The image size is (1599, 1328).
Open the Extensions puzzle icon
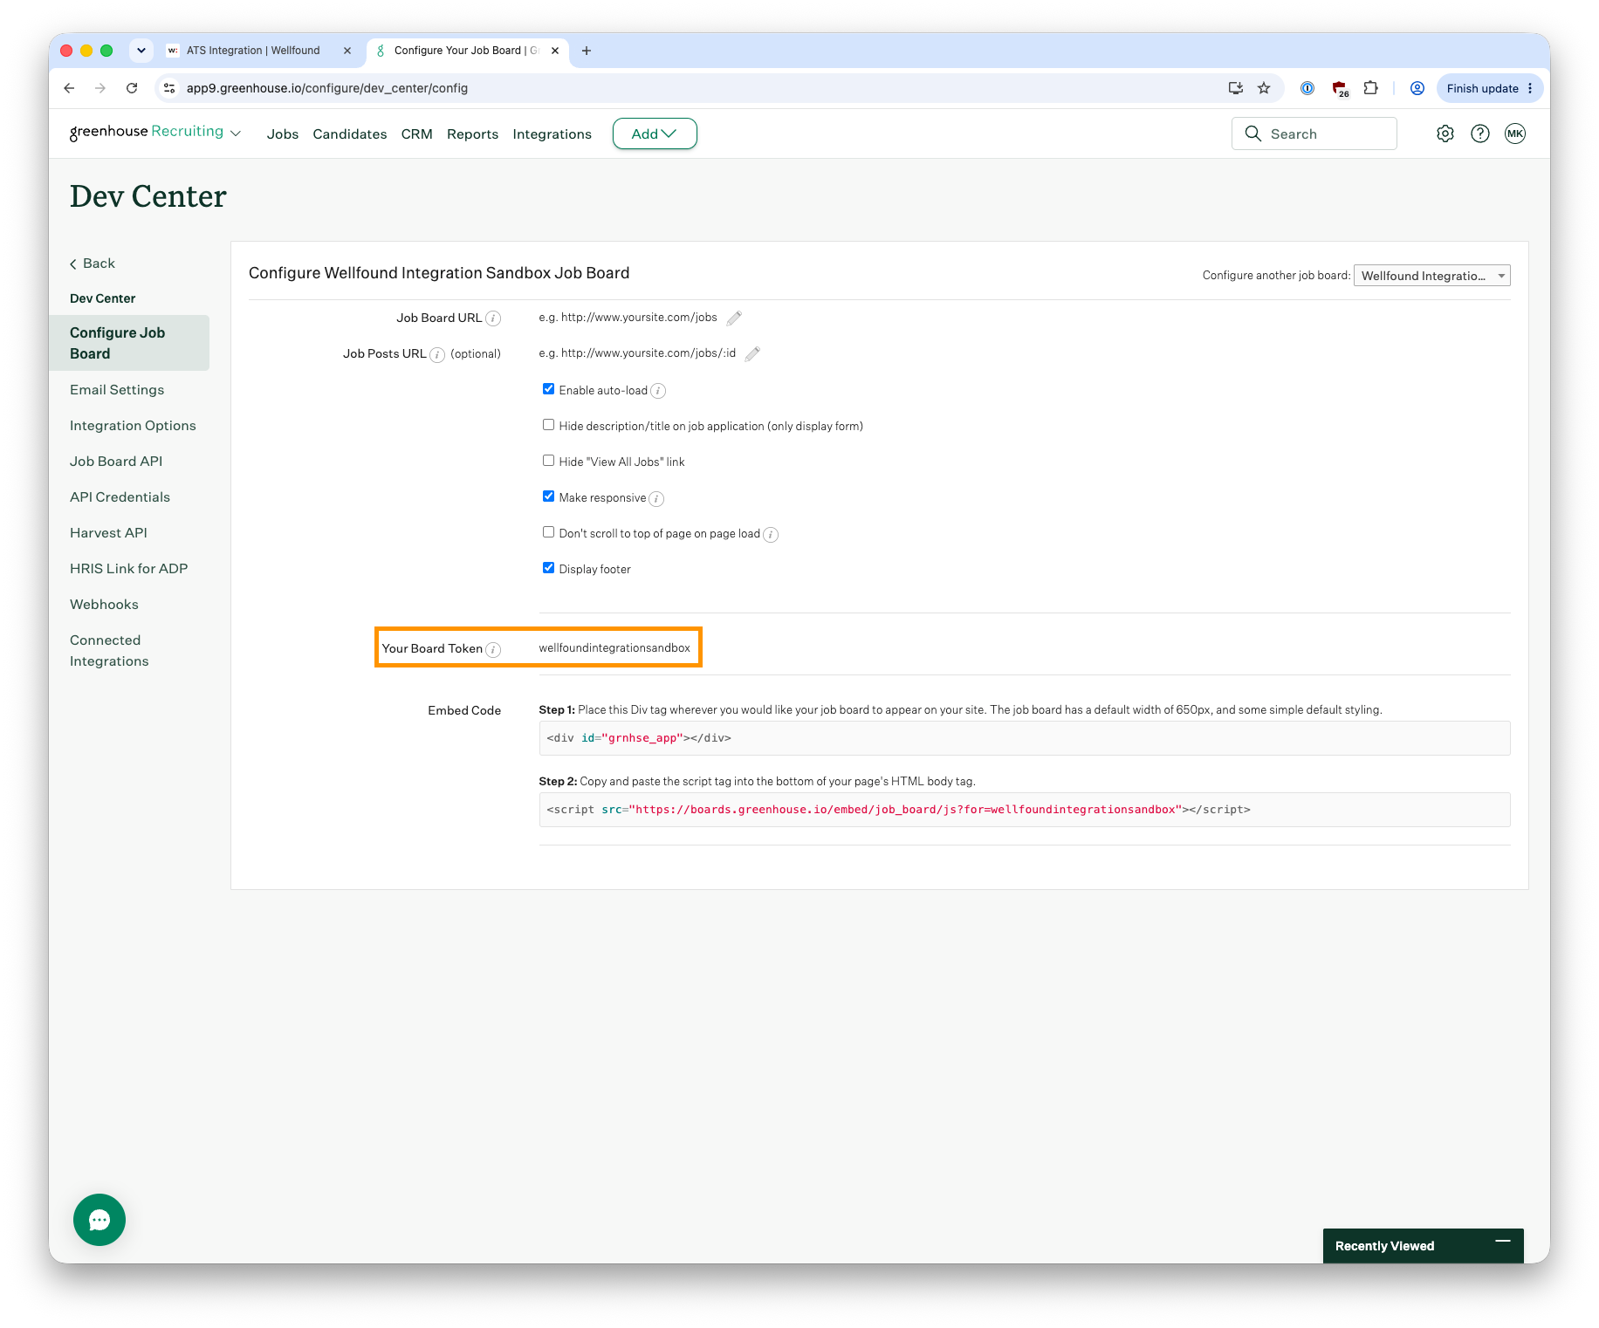coord(1371,88)
